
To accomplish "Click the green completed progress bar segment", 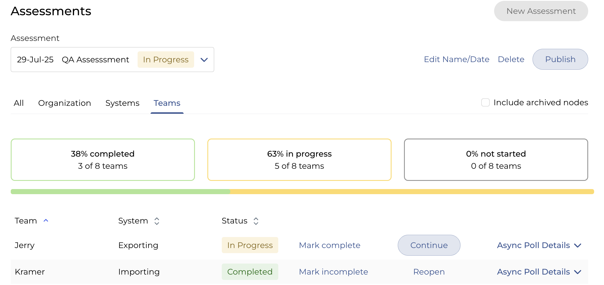I will click(120, 192).
